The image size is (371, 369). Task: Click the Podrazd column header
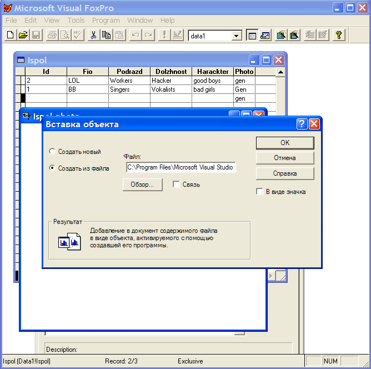(129, 72)
